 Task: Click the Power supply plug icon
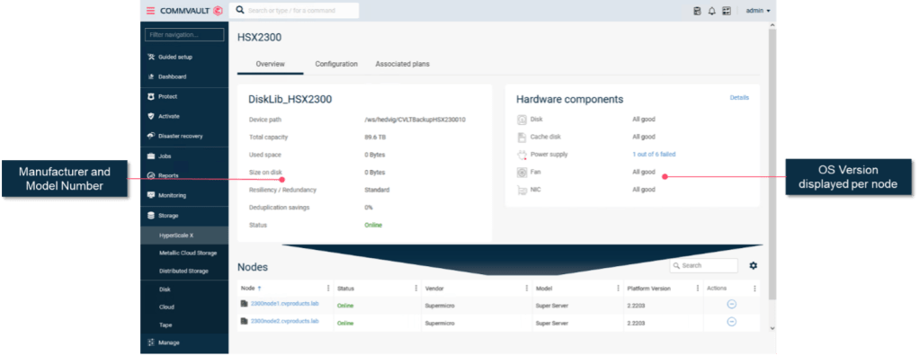pyautogui.click(x=522, y=155)
